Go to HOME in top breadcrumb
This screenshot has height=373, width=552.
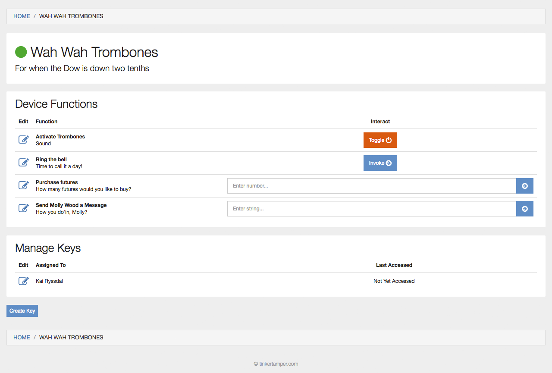coord(22,16)
